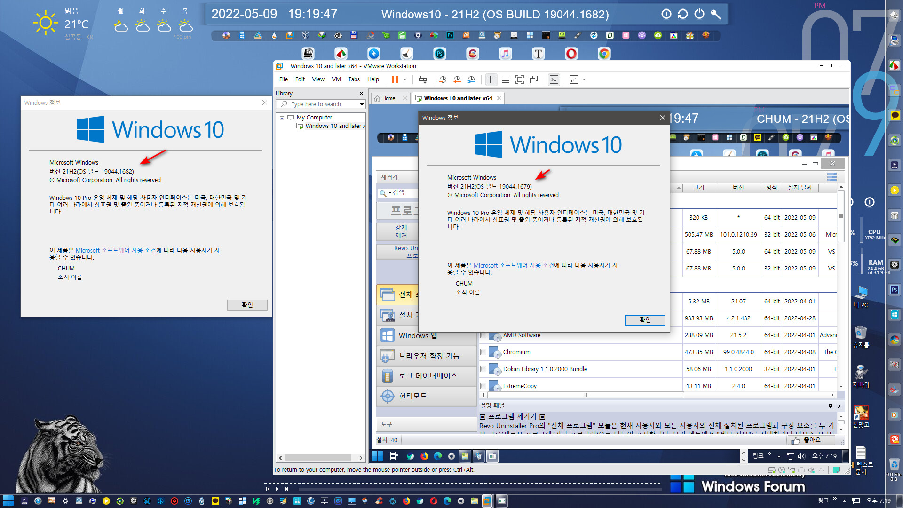
Task: Click the stretch guest display icon
Action: (x=574, y=79)
